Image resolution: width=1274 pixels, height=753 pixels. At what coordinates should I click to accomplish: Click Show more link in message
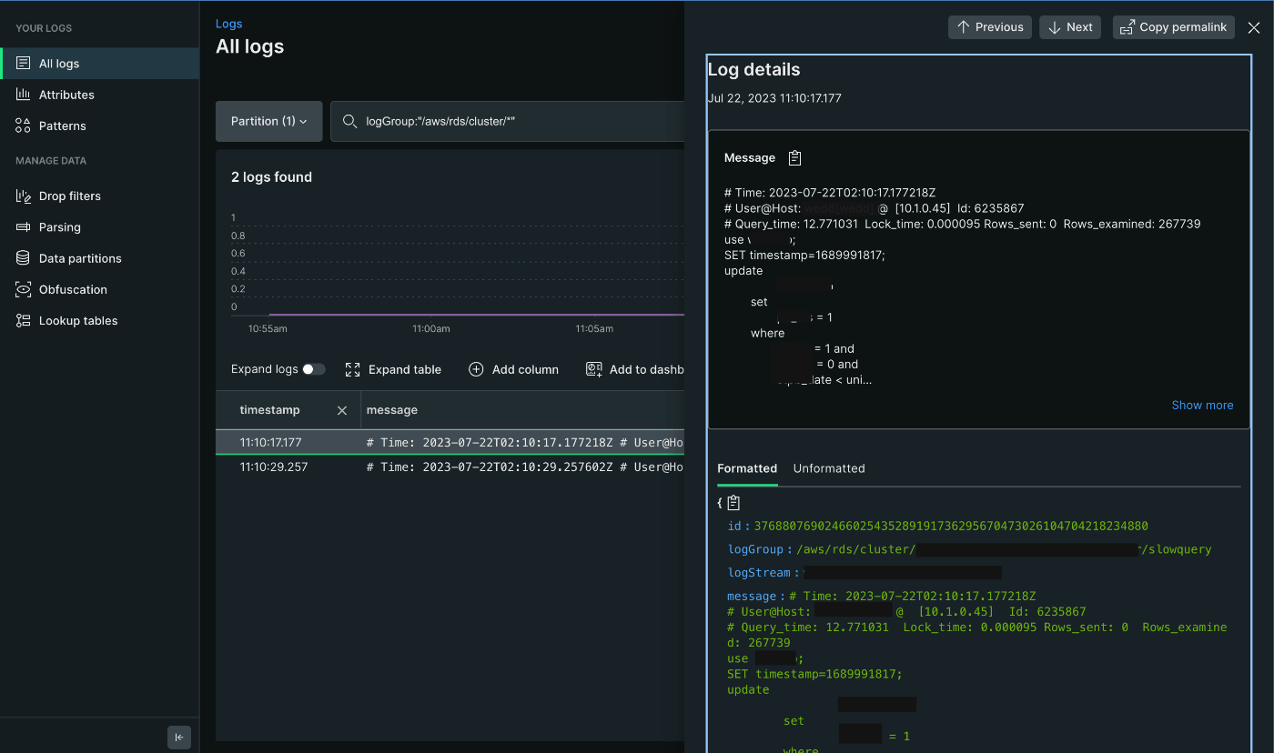[1202, 405]
